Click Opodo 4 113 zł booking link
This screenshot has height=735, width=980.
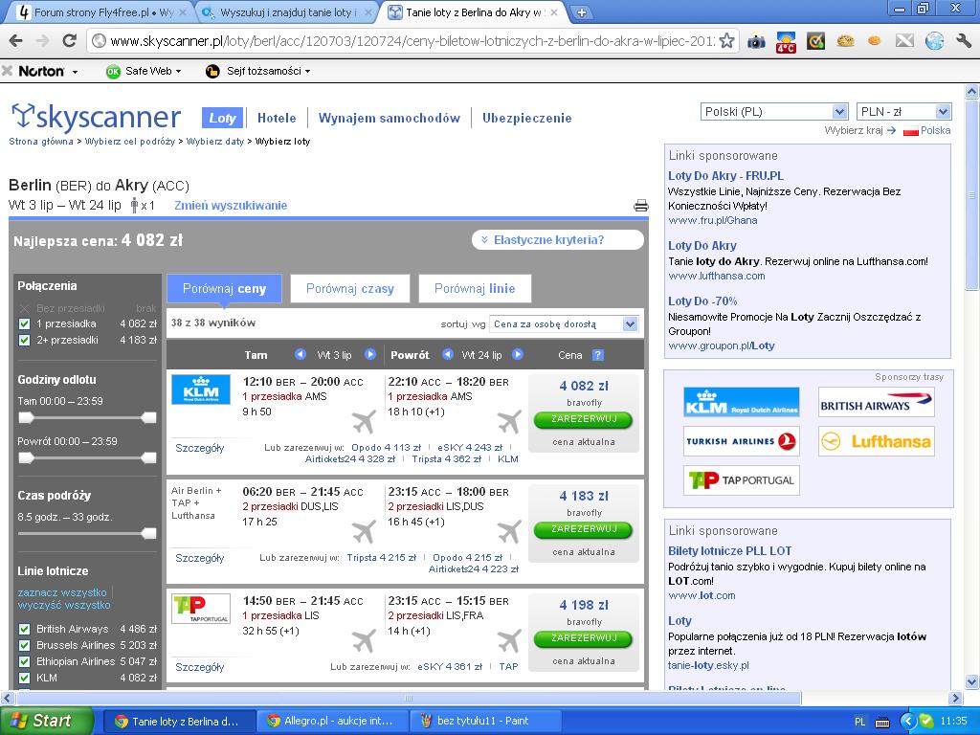point(386,448)
